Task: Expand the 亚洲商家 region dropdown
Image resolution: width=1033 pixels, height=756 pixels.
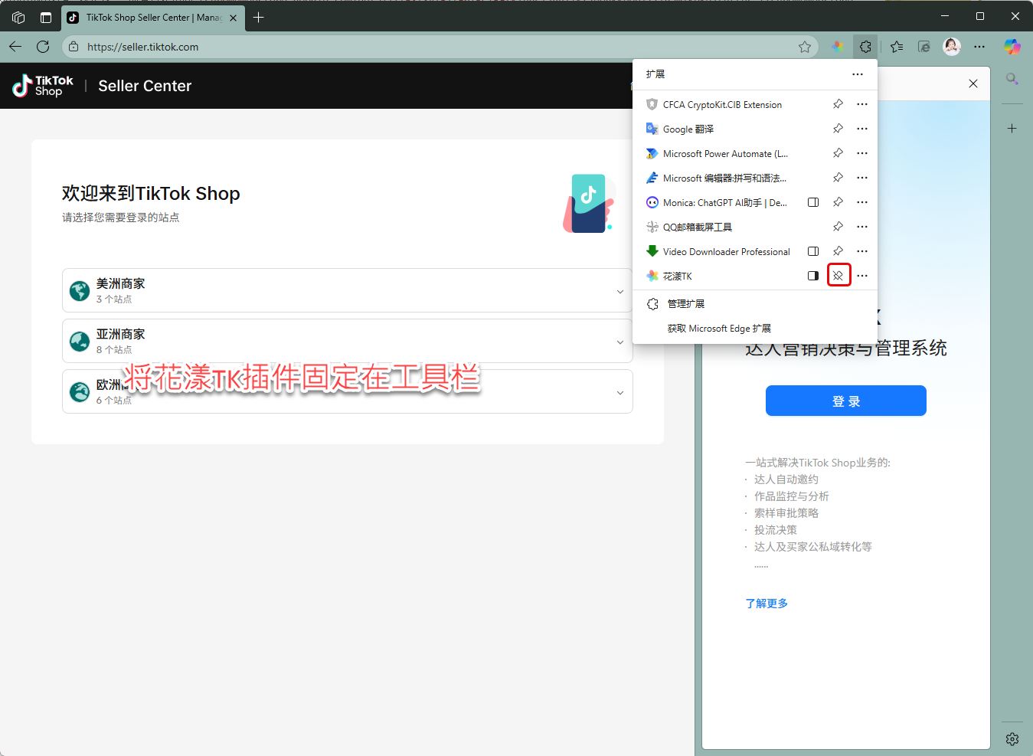Action: (619, 342)
